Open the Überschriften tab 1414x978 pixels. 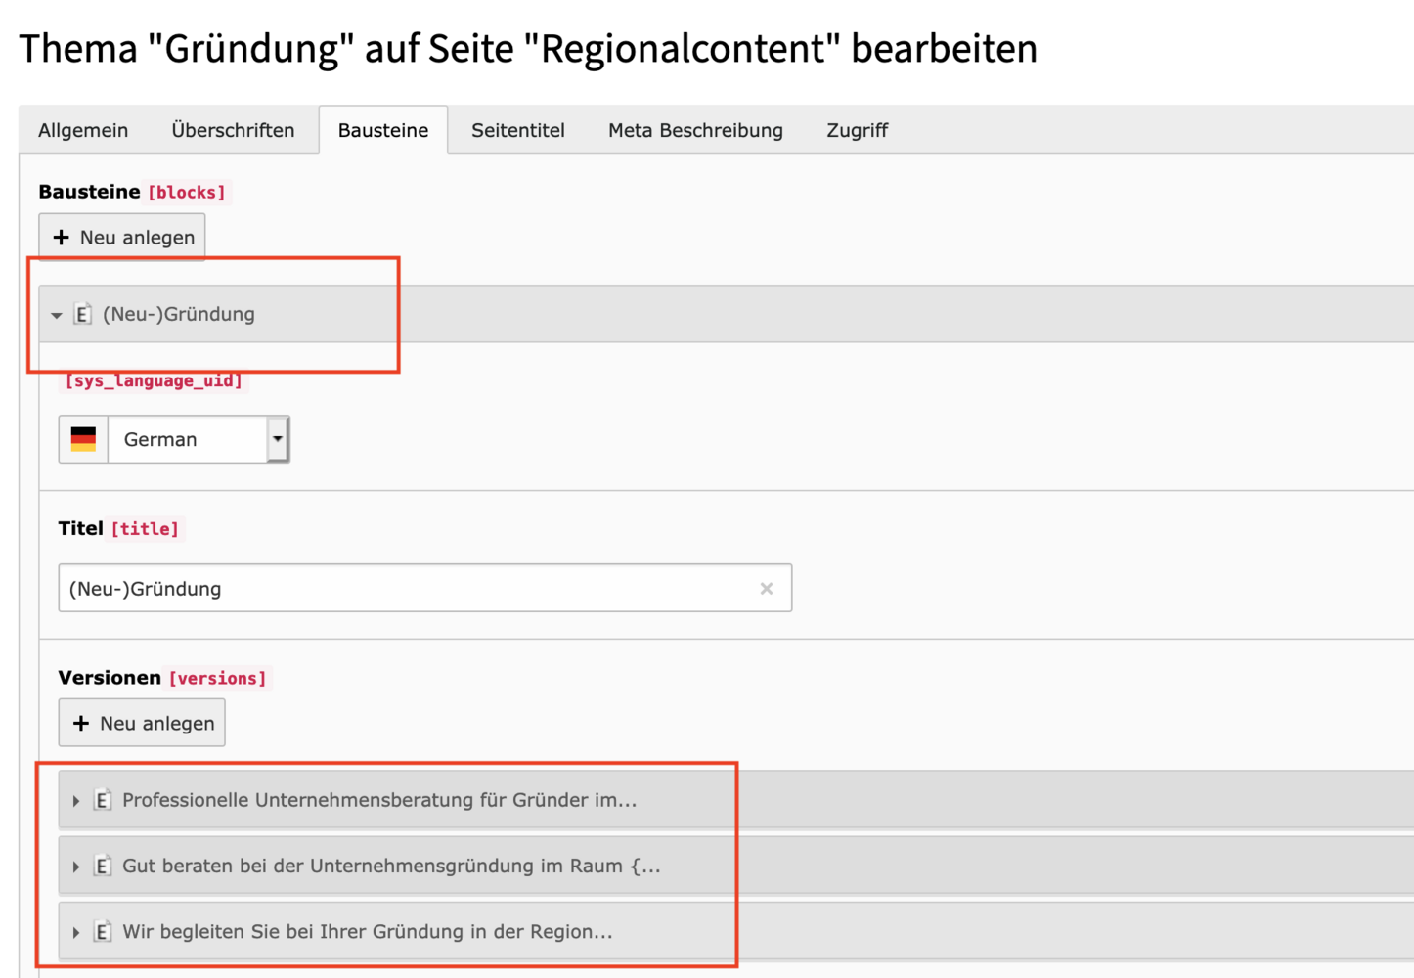click(x=233, y=130)
